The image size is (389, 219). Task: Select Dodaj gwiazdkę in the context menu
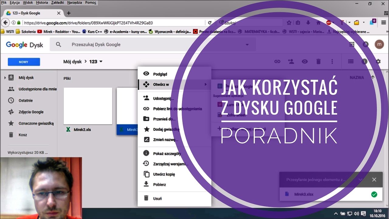[174, 129]
